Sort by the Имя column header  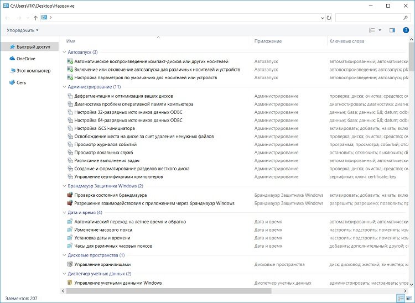click(71, 41)
